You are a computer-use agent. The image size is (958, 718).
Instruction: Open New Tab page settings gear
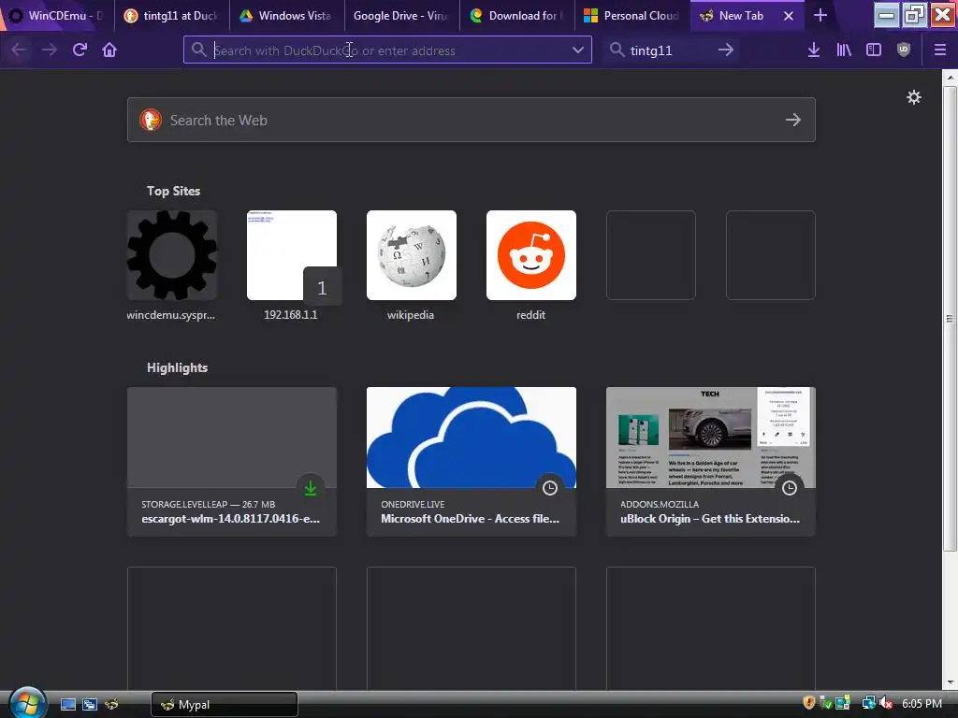(914, 97)
